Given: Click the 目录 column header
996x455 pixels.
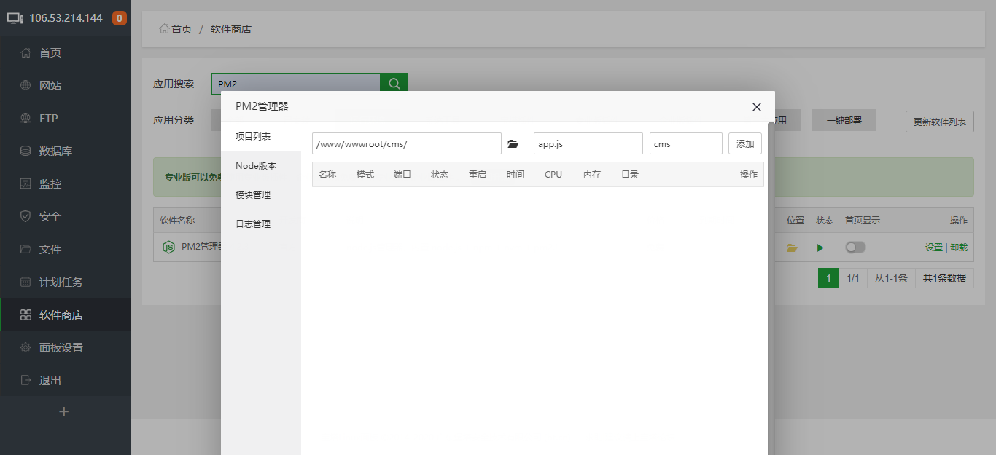Looking at the screenshot, I should pos(630,175).
